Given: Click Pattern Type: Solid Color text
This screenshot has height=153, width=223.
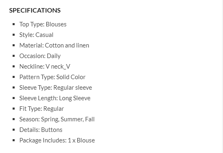Looking at the screenshot, I should [52, 77].
